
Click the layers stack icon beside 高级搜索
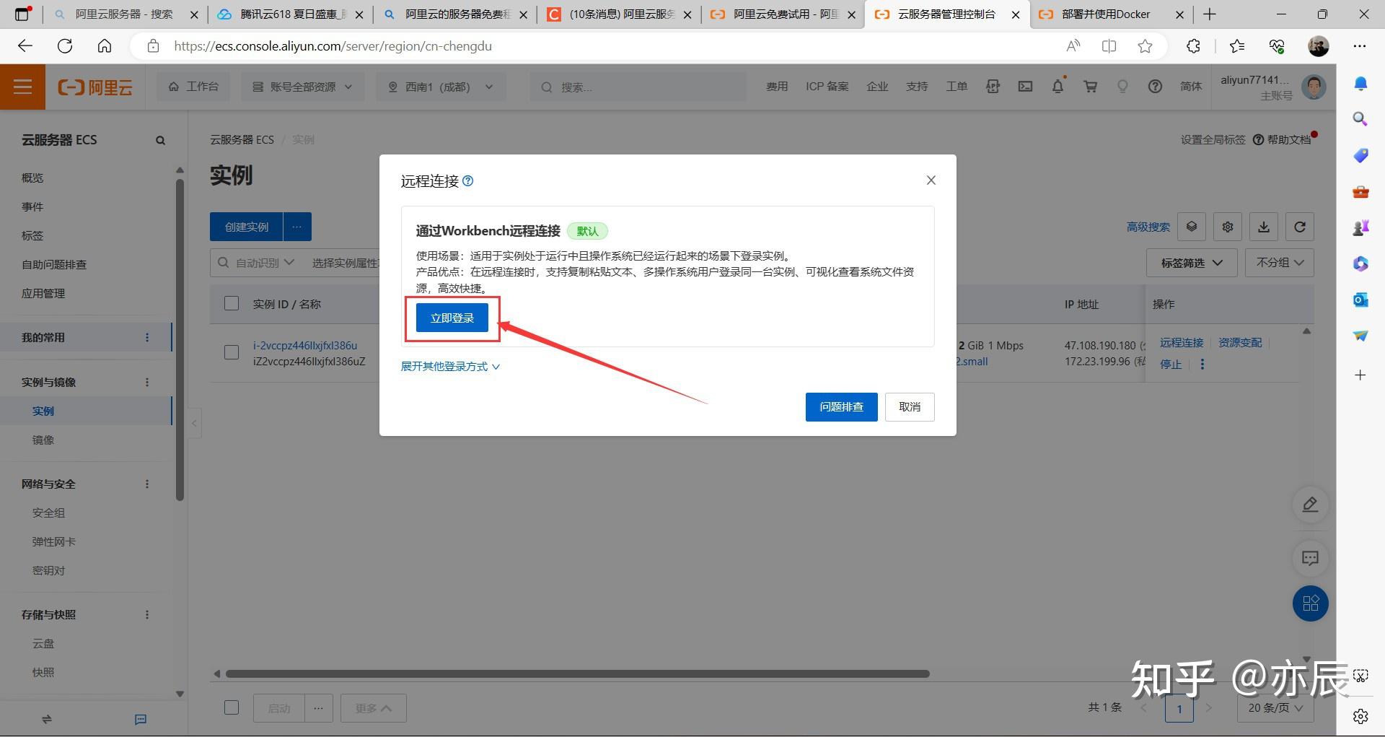click(x=1192, y=227)
